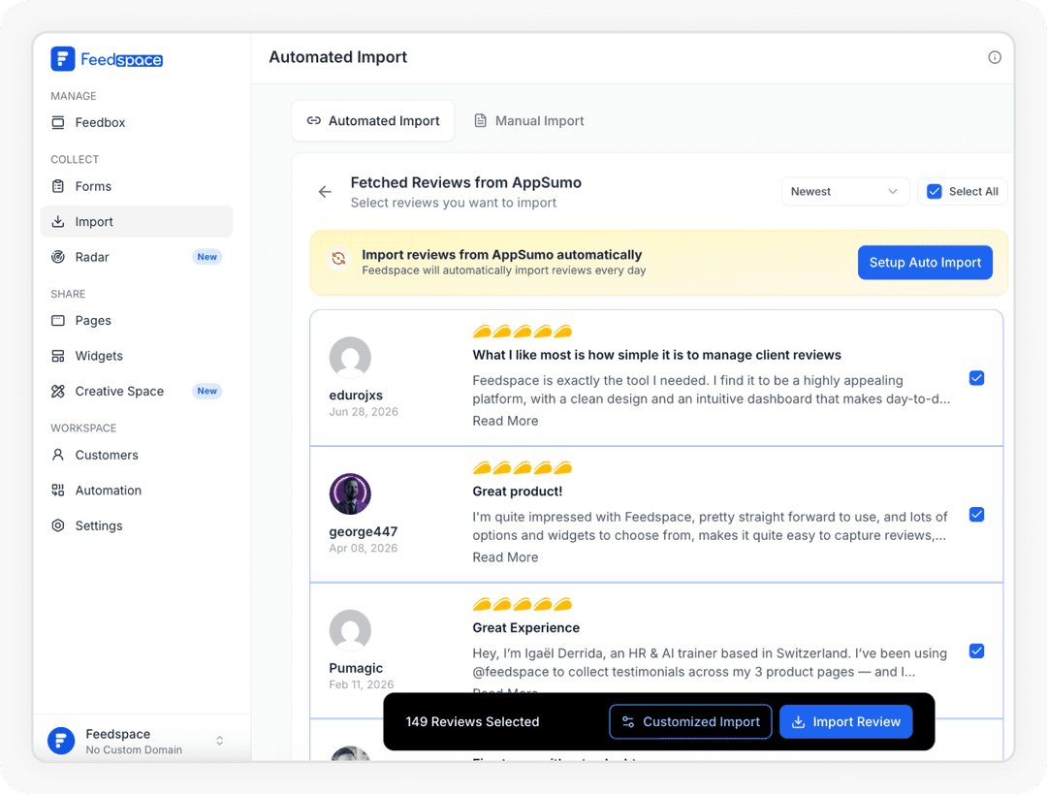Click edurojxs default avatar
Viewport: 1047px width, 794px height.
(x=350, y=358)
